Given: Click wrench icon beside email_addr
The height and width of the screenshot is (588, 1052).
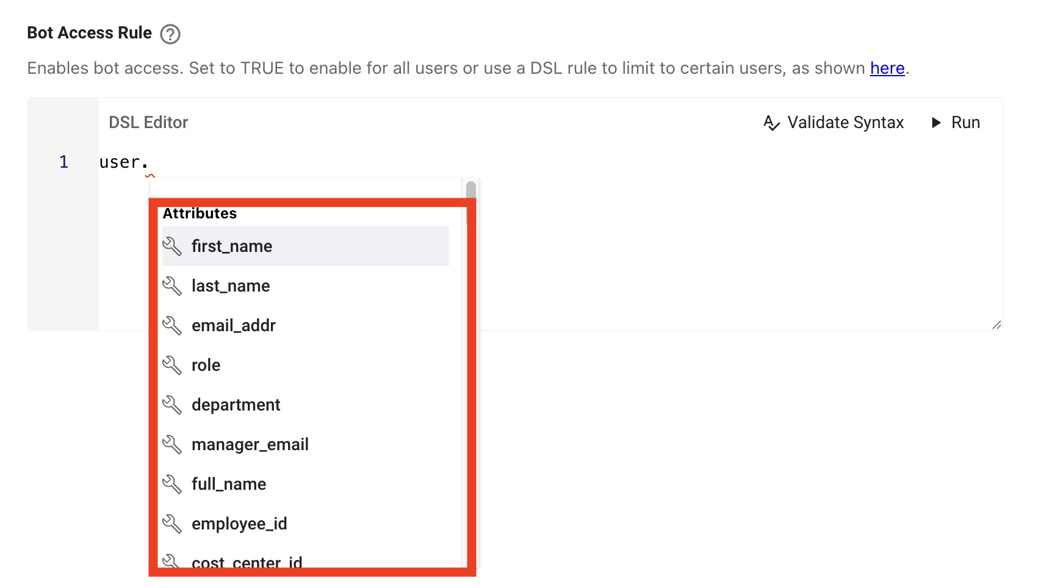Looking at the screenshot, I should [x=172, y=326].
